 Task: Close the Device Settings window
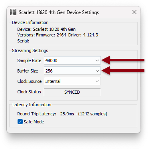pyautogui.click(x=134, y=12)
